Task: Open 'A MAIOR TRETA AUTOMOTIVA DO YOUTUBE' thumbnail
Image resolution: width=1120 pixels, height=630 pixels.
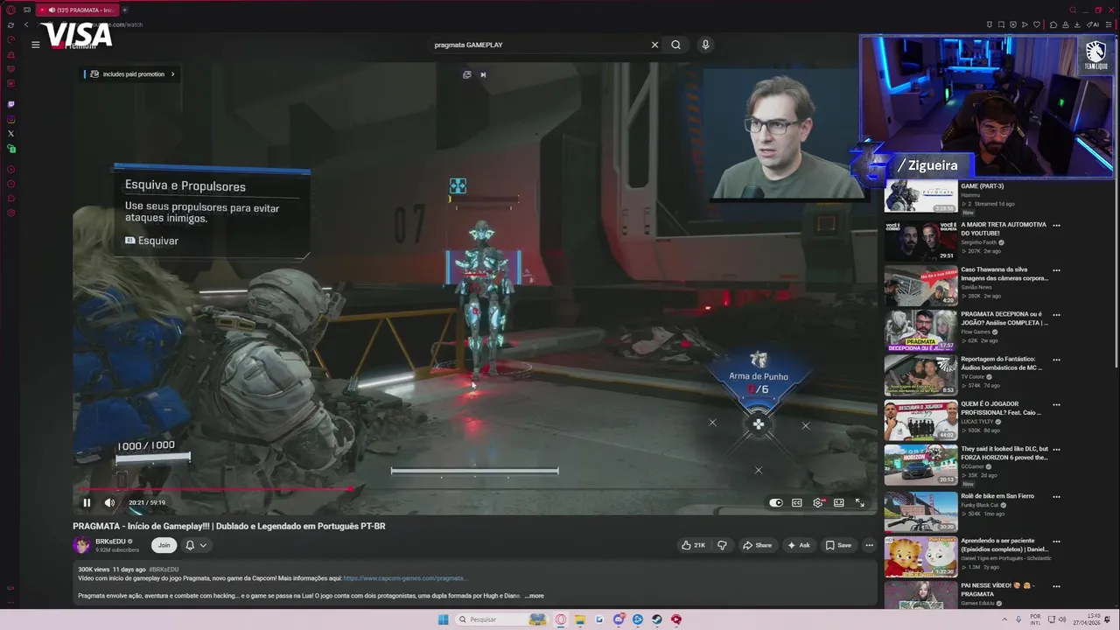Action: [x=920, y=241]
